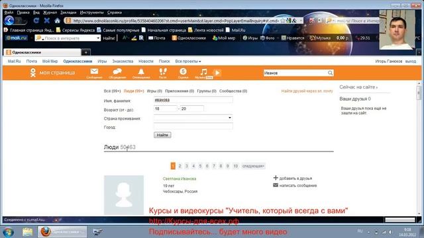Click добавить в друзья plus icon
424x238 pixels.
coord(276,178)
